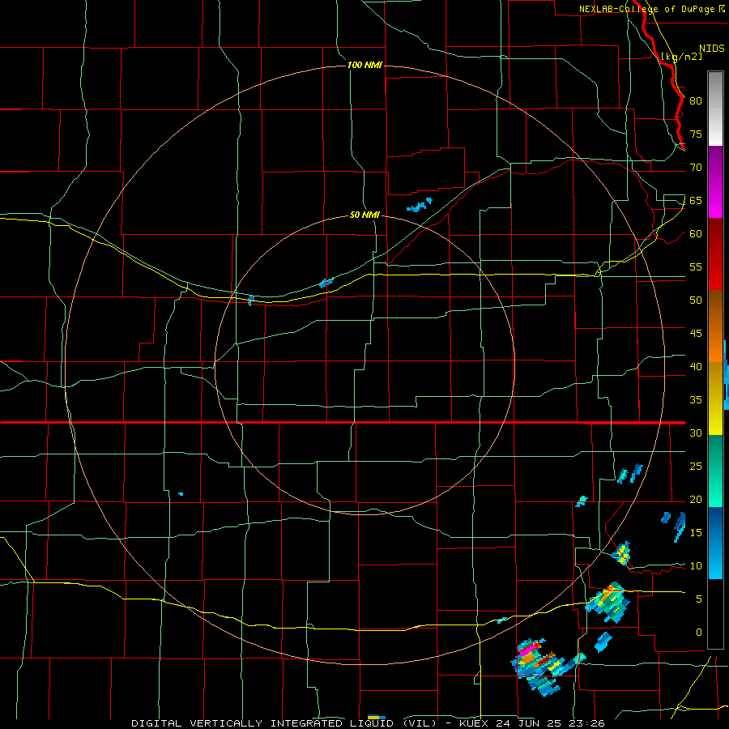Click the 45 value on the scale
Image resolution: width=729 pixels, height=729 pixels.
696,334
